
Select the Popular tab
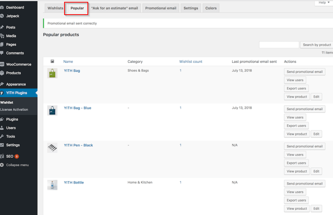coord(77,8)
